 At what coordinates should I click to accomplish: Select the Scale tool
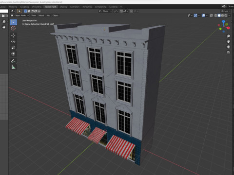[x=13, y=48]
